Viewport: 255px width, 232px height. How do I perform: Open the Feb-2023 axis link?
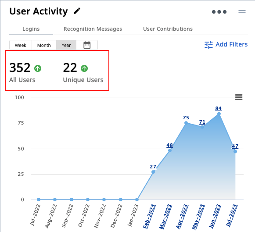tap(149, 217)
